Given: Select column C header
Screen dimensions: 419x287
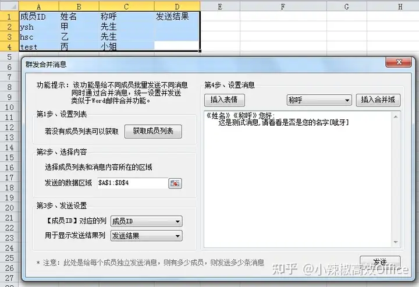Looking at the screenshot, I should point(127,6).
